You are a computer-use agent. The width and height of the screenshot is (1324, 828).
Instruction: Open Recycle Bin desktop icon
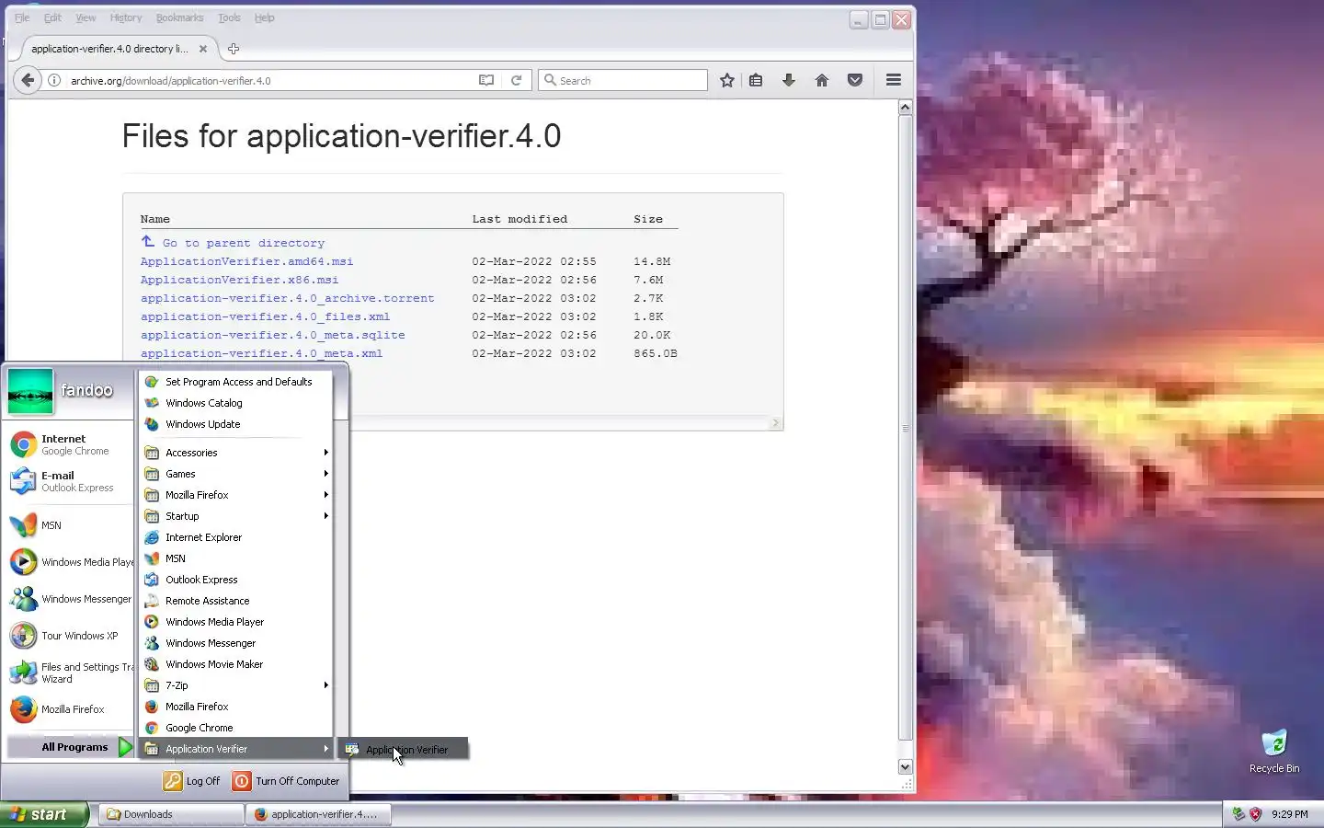tap(1274, 752)
